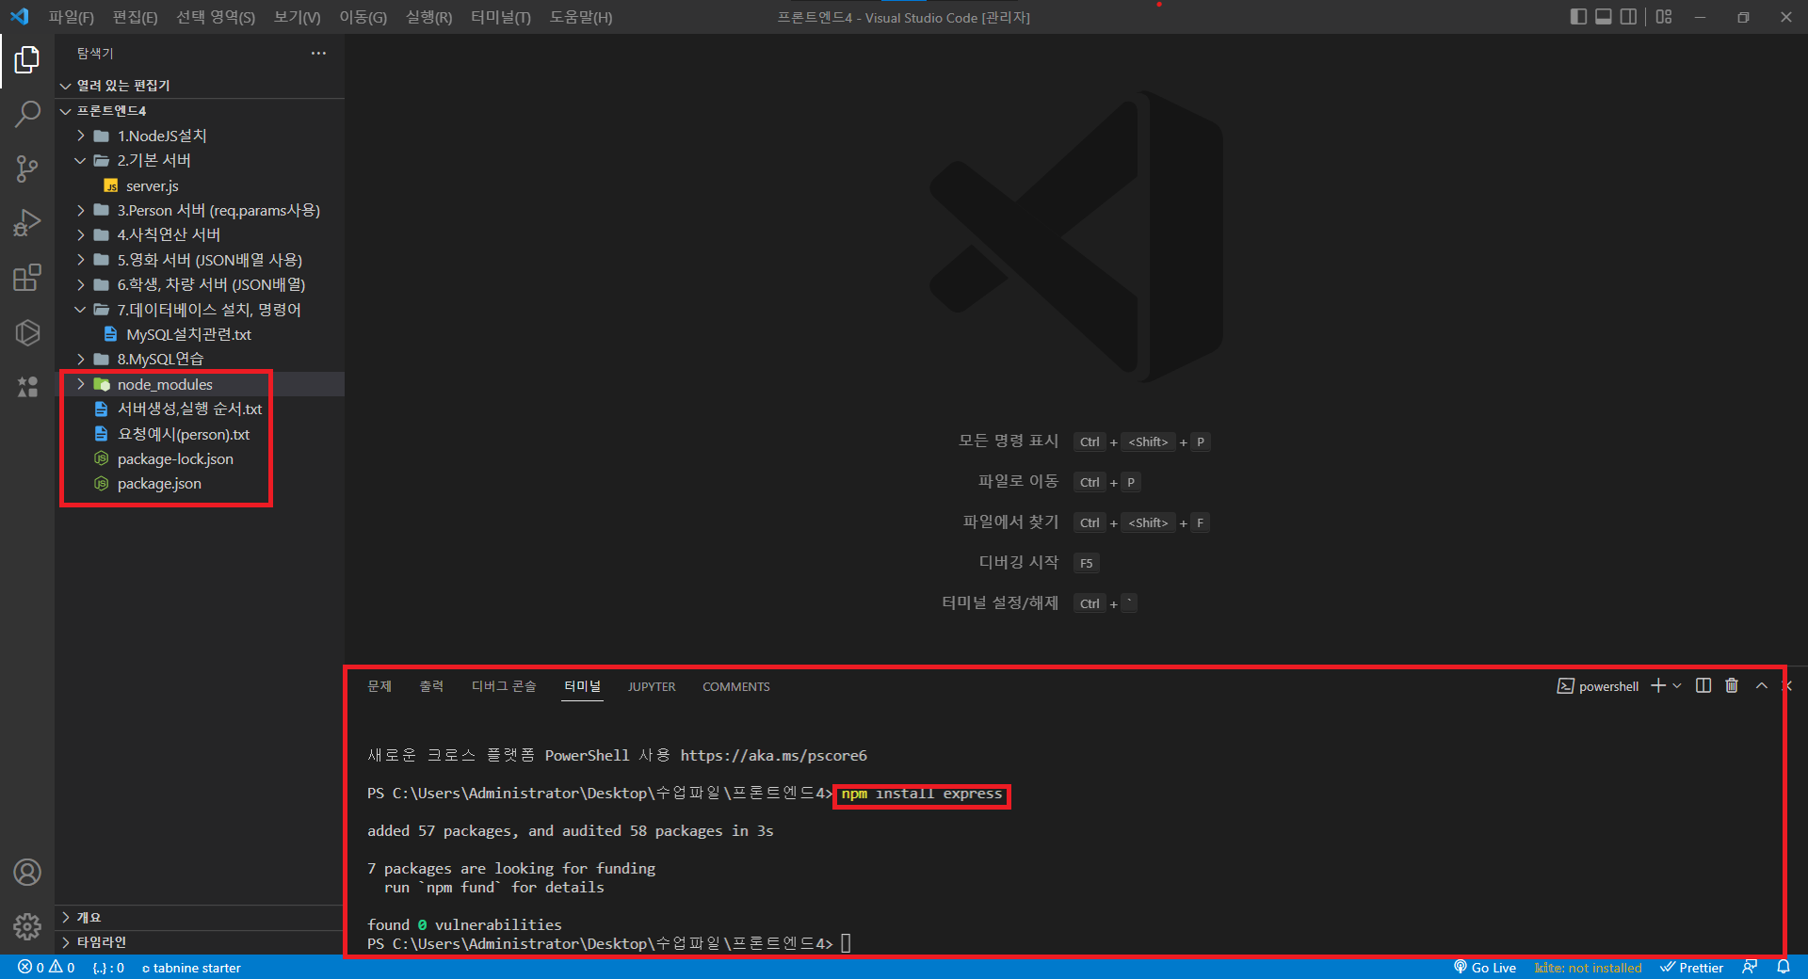
Task: Click errors and warnings status indicator
Action: 46,968
